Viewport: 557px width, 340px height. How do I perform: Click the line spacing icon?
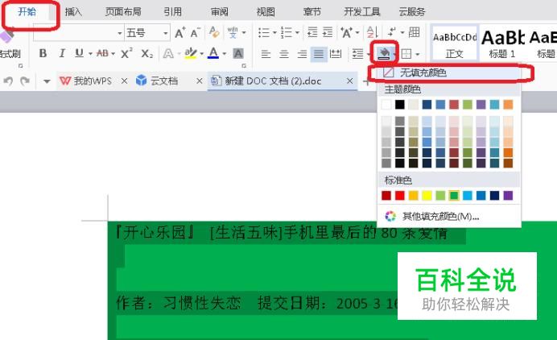pyautogui.click(x=357, y=54)
